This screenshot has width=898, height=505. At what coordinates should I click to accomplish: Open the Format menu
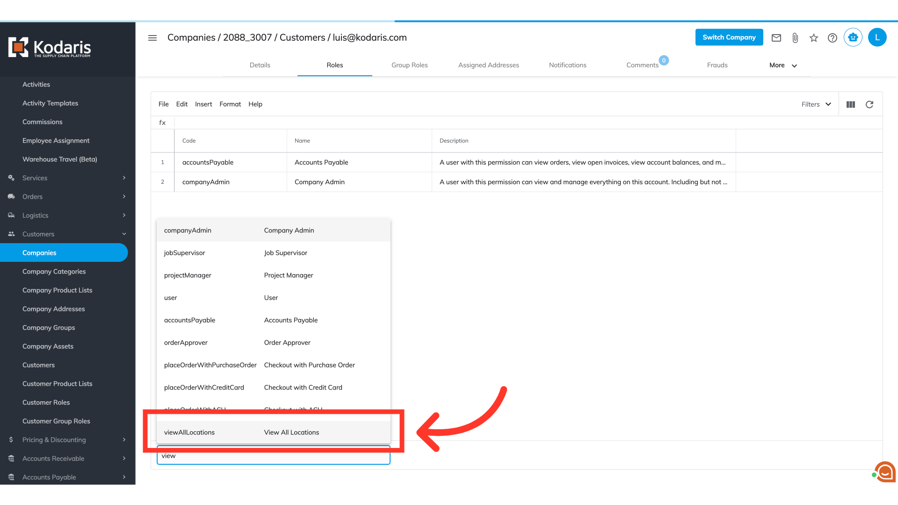(x=230, y=104)
